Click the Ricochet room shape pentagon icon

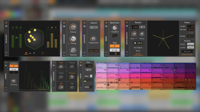pos(13,27)
